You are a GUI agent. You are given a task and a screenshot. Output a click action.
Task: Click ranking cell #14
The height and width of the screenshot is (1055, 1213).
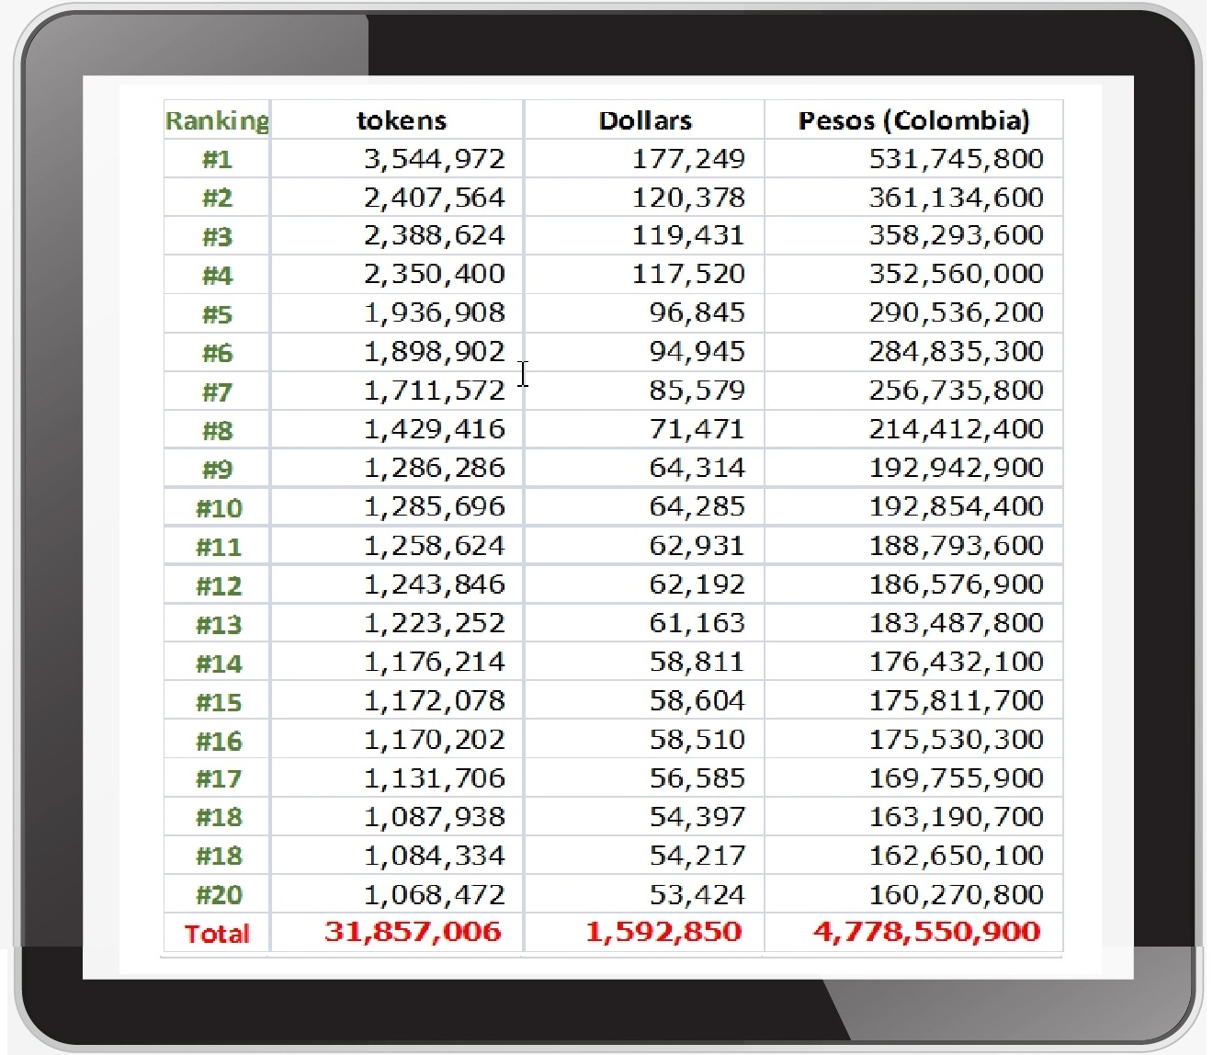pos(219,663)
